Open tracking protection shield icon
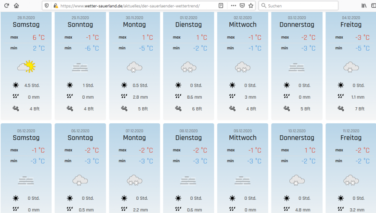Image resolution: width=376 pixels, height=213 pixels. [47, 6]
